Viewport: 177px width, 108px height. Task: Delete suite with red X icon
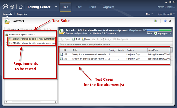[50, 29]
